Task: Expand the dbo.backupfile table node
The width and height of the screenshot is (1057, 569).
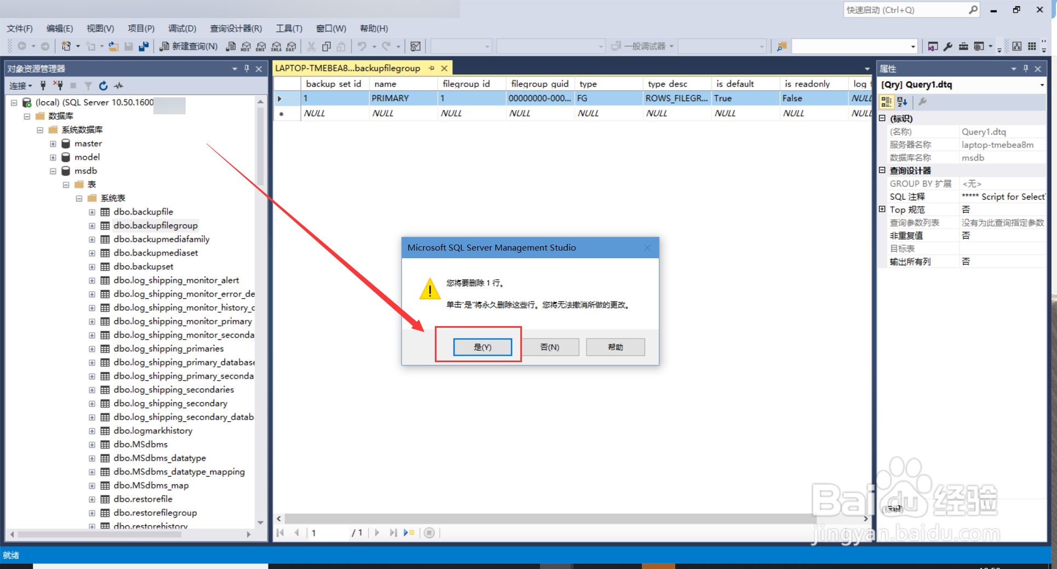Action: click(x=92, y=212)
